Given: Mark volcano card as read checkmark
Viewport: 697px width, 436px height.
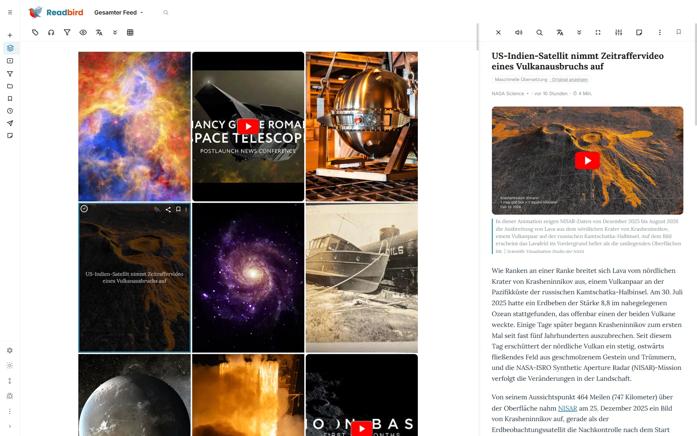Looking at the screenshot, I should (x=84, y=209).
